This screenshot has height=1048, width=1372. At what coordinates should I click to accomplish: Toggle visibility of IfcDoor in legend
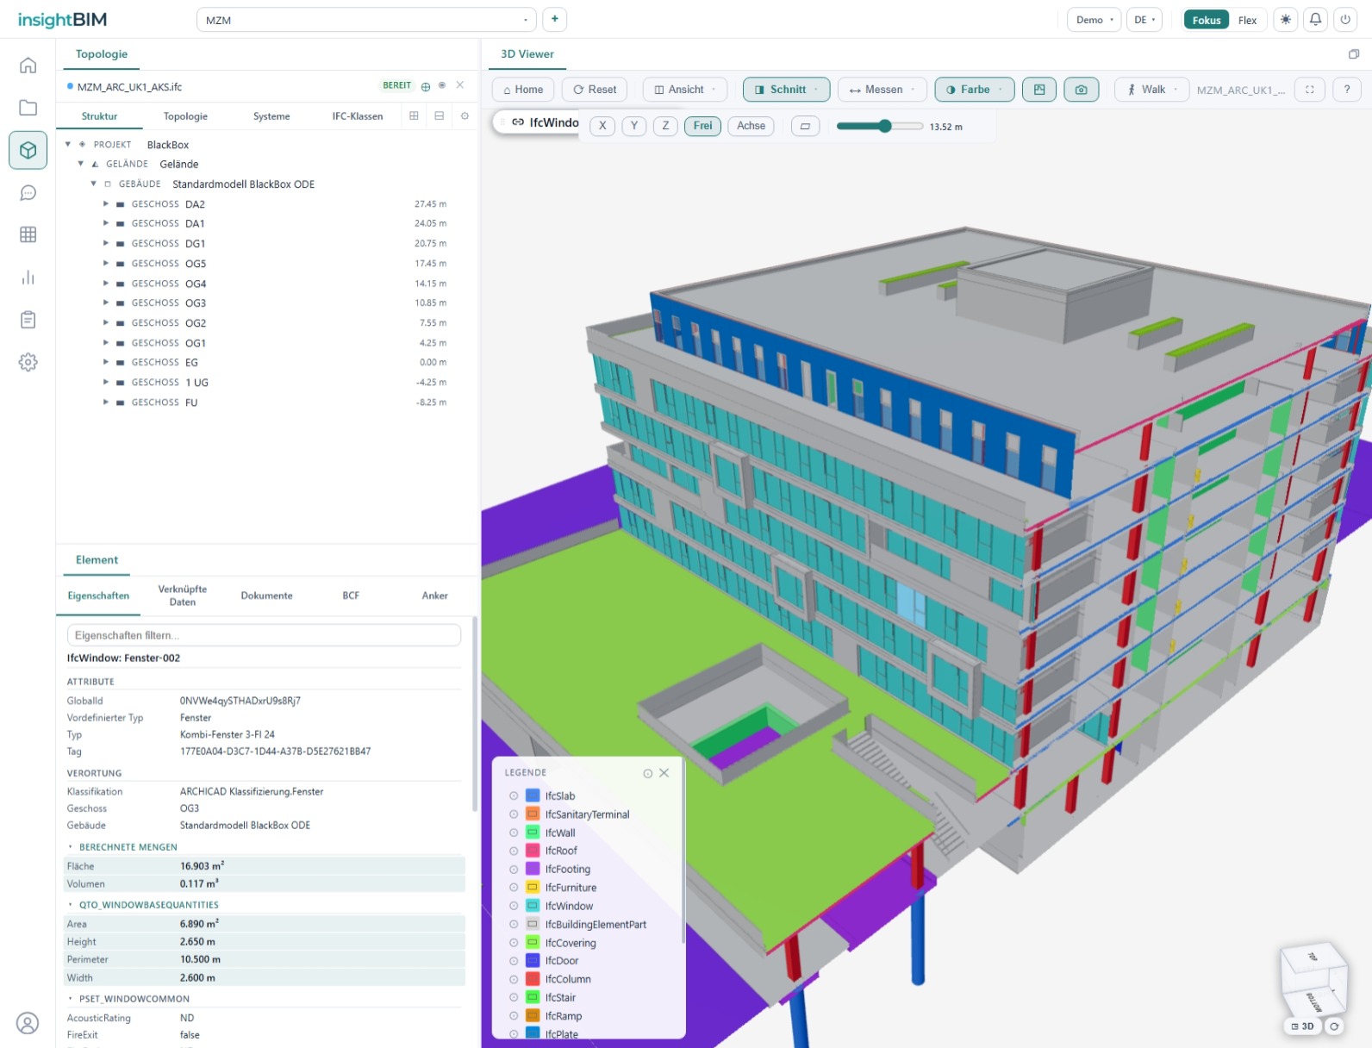pos(514,960)
